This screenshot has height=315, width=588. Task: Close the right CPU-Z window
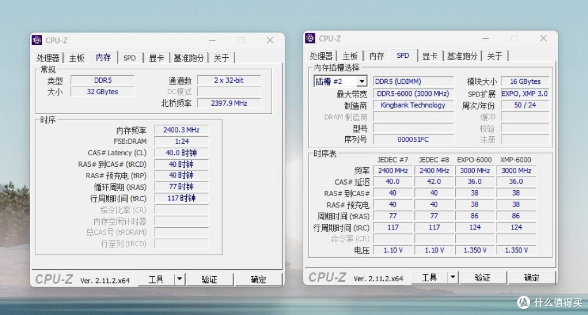pyautogui.click(x=543, y=38)
